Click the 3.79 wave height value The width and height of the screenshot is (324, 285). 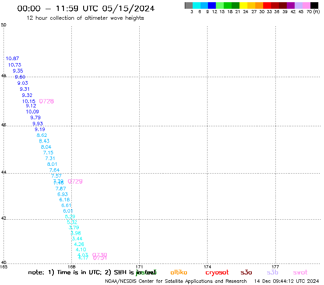tap(74, 228)
